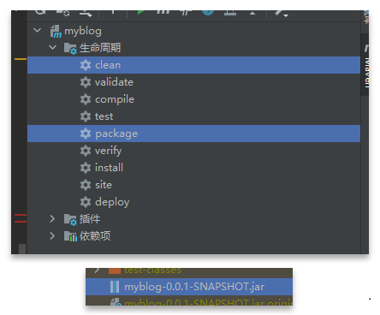Select the clean lifecycle goal
Viewport: 380px width, 315px height.
tap(193, 65)
